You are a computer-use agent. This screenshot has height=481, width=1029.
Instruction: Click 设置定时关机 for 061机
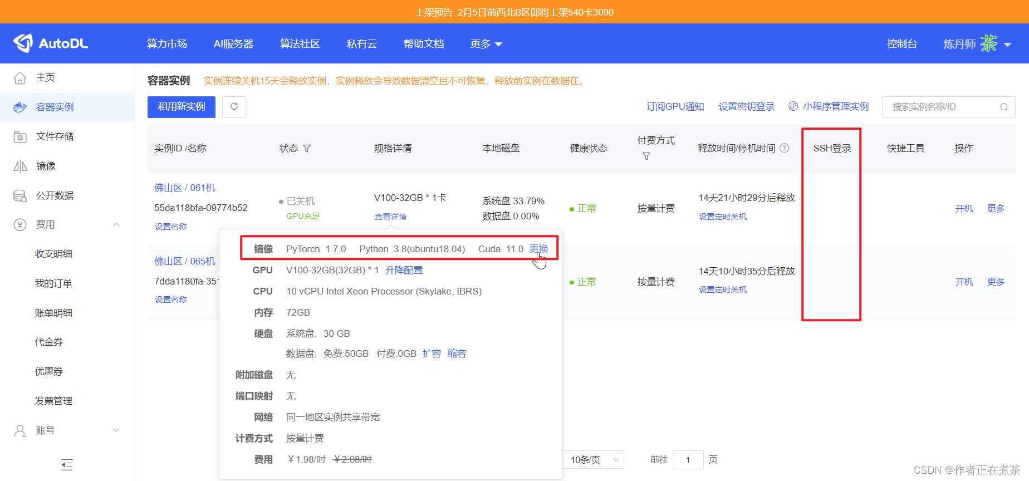[723, 217]
